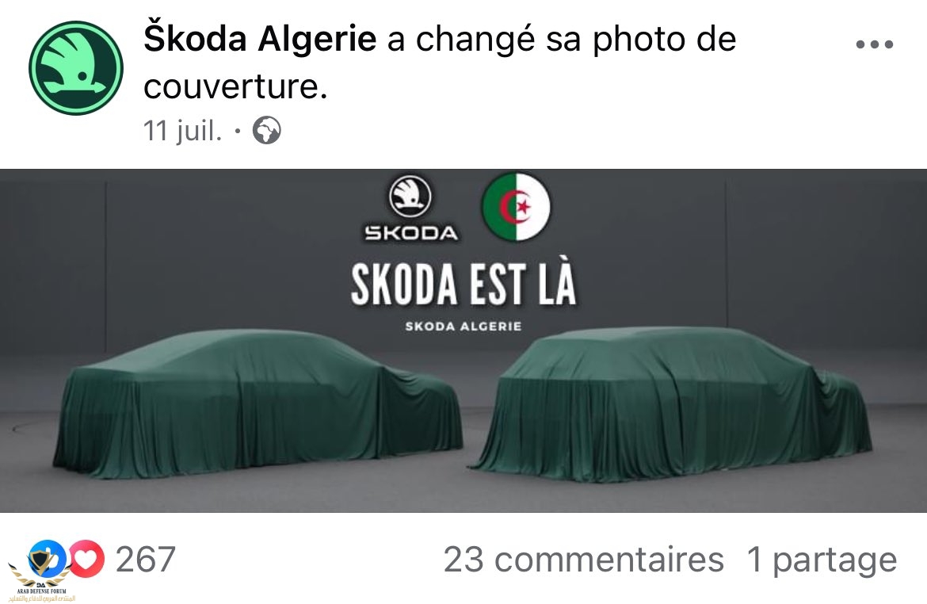The image size is (927, 604).
Task: Open Škoda Algerie profile picture
Action: tap(76, 68)
